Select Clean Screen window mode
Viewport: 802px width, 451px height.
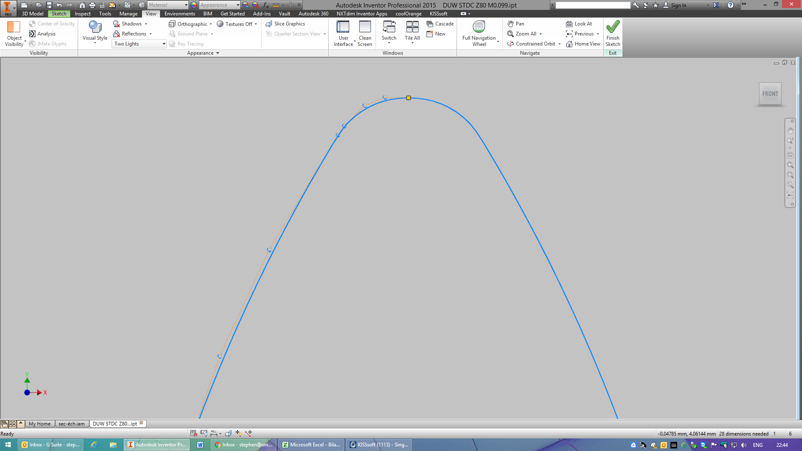point(365,33)
